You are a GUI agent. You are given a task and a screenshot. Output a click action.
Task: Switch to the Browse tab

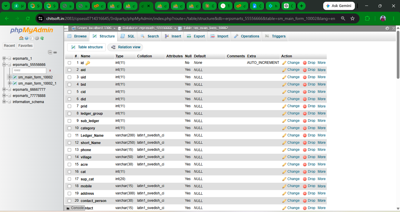click(x=77, y=36)
